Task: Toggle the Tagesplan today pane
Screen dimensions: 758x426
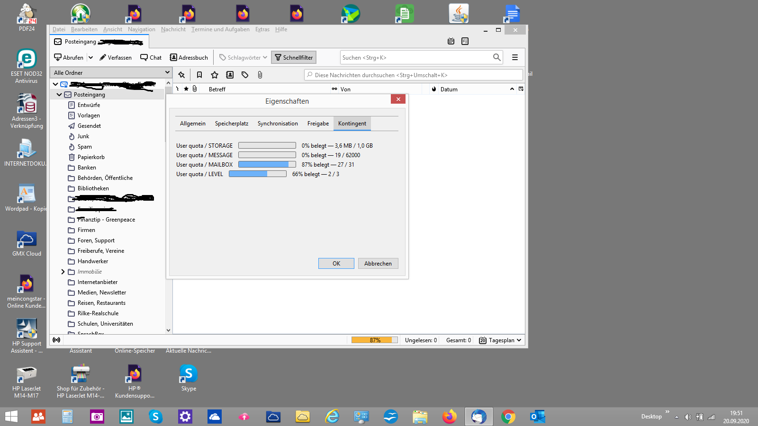Action: pos(500,340)
